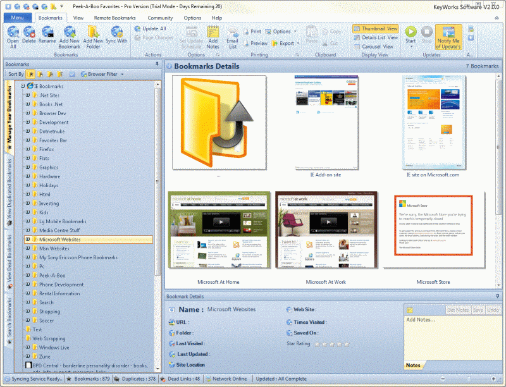The image size is (506, 387).
Task: Create a new folder with Add New Folder
Action: (93, 37)
